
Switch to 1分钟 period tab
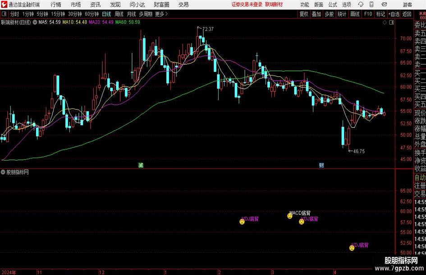tap(28, 14)
